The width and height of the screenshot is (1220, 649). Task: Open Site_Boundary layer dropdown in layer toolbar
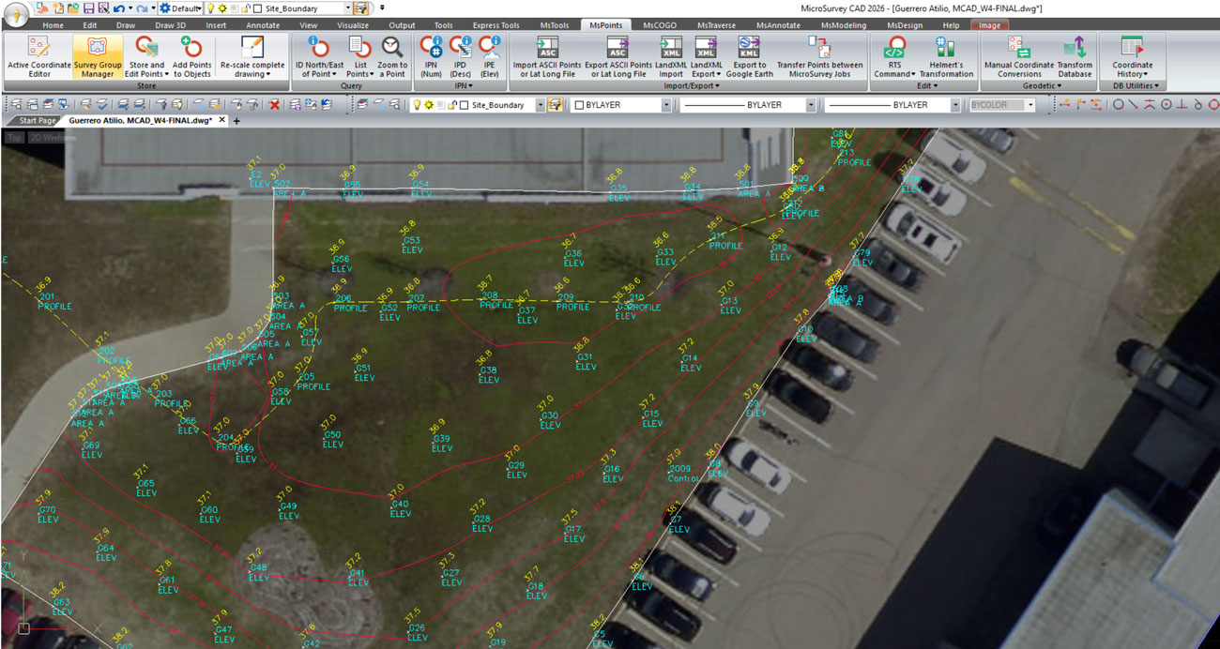540,105
